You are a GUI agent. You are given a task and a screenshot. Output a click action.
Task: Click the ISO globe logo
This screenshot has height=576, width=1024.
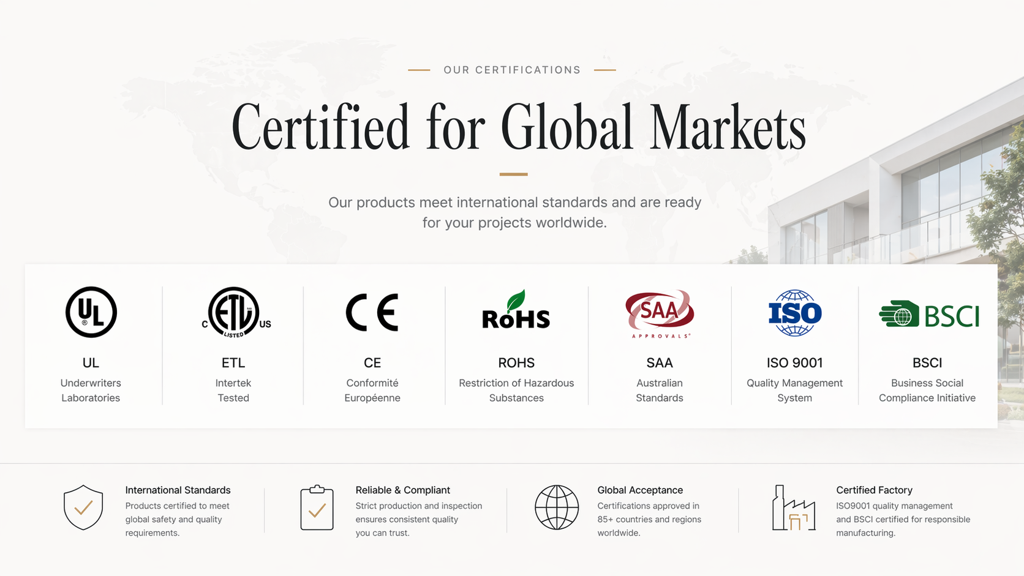(x=795, y=313)
